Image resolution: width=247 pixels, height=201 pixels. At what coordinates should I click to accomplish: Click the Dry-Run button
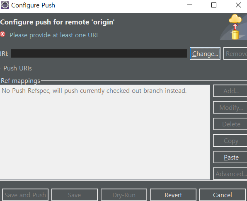coord(124,195)
